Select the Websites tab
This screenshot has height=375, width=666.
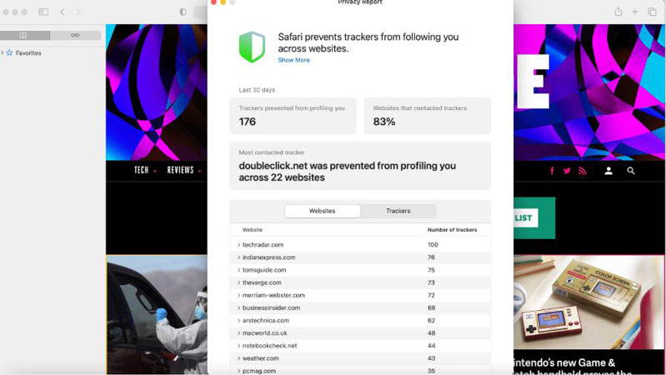point(322,211)
